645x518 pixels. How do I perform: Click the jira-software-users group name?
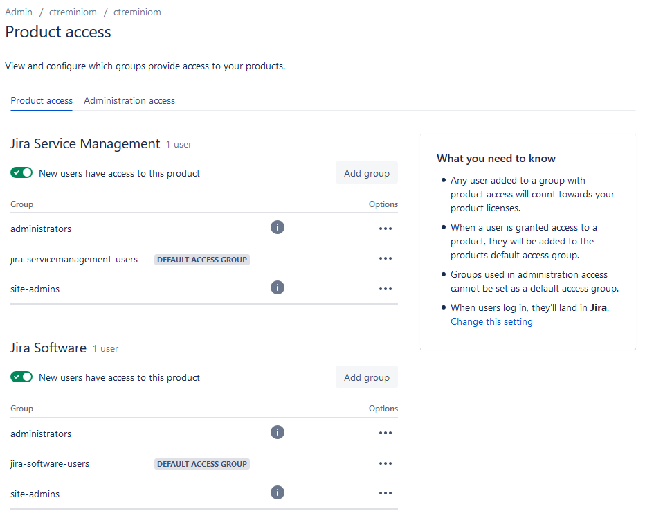[50, 464]
